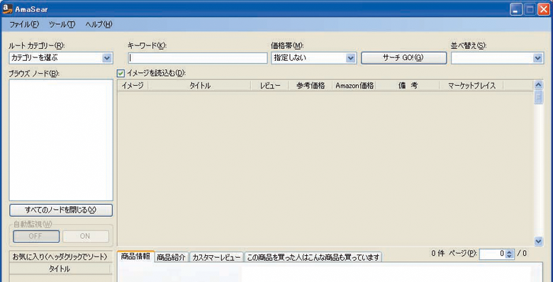Image resolution: width=553 pixels, height=282 pixels.
Task: Increase page number with spinner up arrow
Action: pyautogui.click(x=508, y=252)
